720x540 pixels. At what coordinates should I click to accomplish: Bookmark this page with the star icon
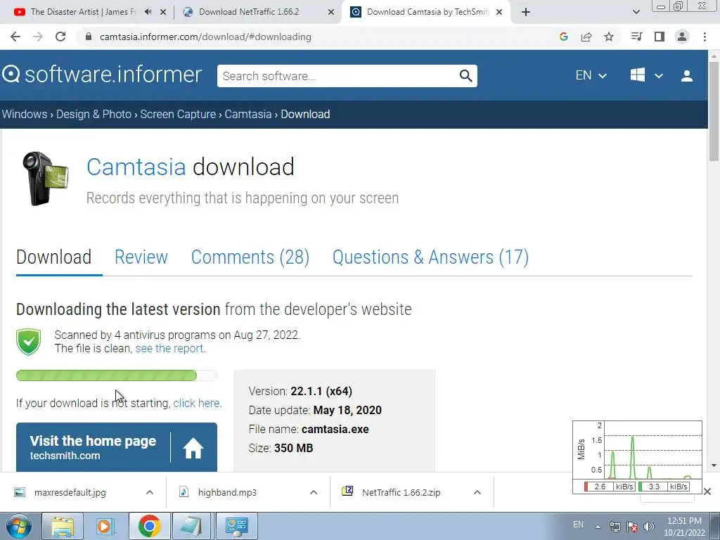point(609,37)
